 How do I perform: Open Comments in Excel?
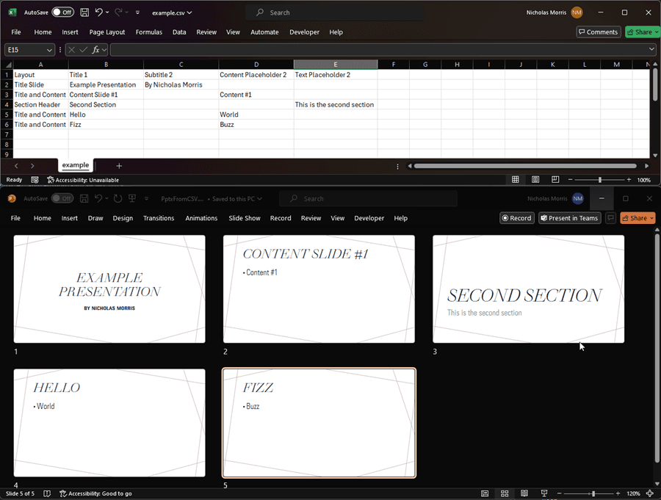[x=599, y=32]
